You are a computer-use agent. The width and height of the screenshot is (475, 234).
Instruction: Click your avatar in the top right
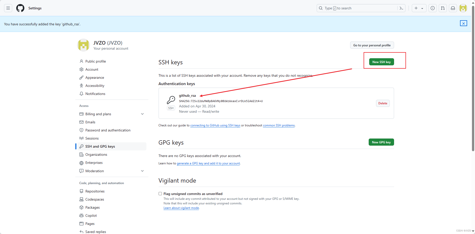tap(463, 8)
